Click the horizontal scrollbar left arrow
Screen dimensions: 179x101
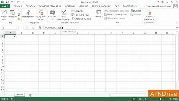111,95
